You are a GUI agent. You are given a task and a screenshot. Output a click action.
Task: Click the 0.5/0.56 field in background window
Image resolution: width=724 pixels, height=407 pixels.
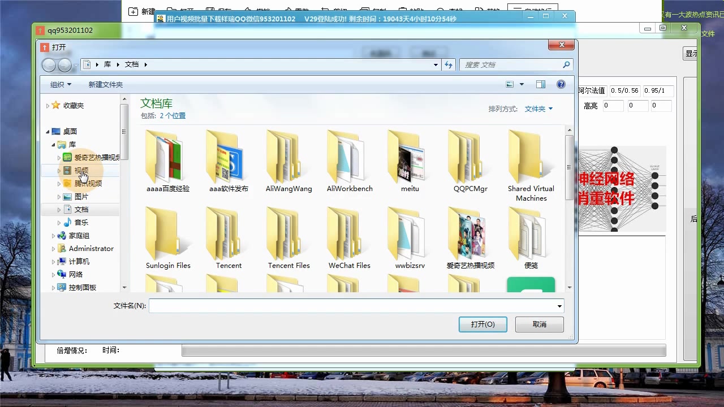624,90
